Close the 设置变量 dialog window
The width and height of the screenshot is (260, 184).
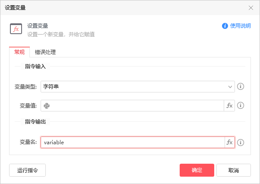[x=251, y=7]
